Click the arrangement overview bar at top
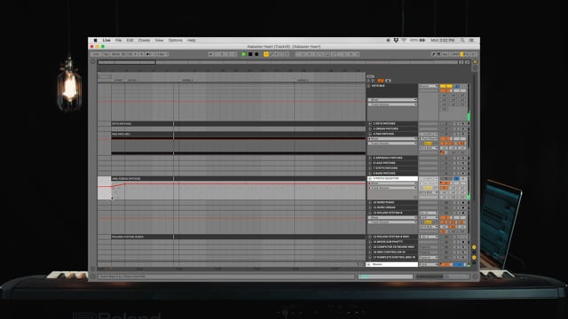568x319 pixels. point(278,62)
